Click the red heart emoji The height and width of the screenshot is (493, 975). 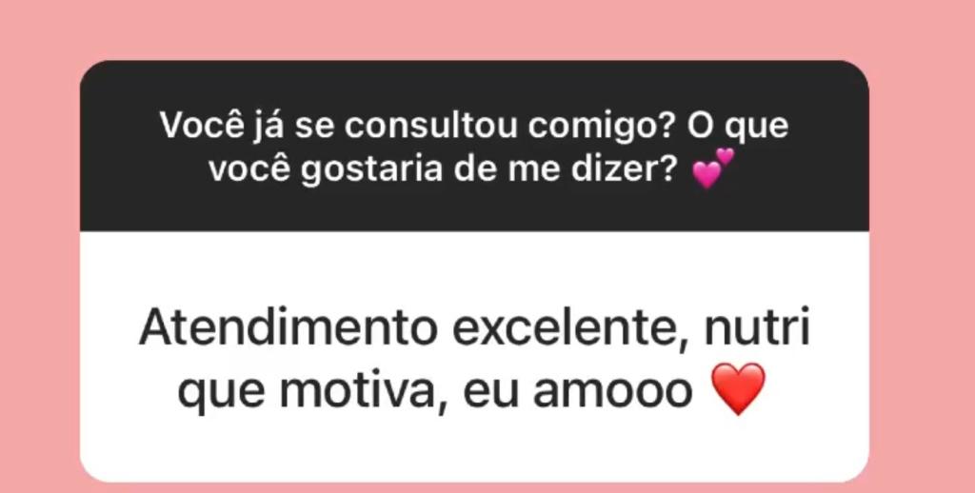click(x=738, y=389)
